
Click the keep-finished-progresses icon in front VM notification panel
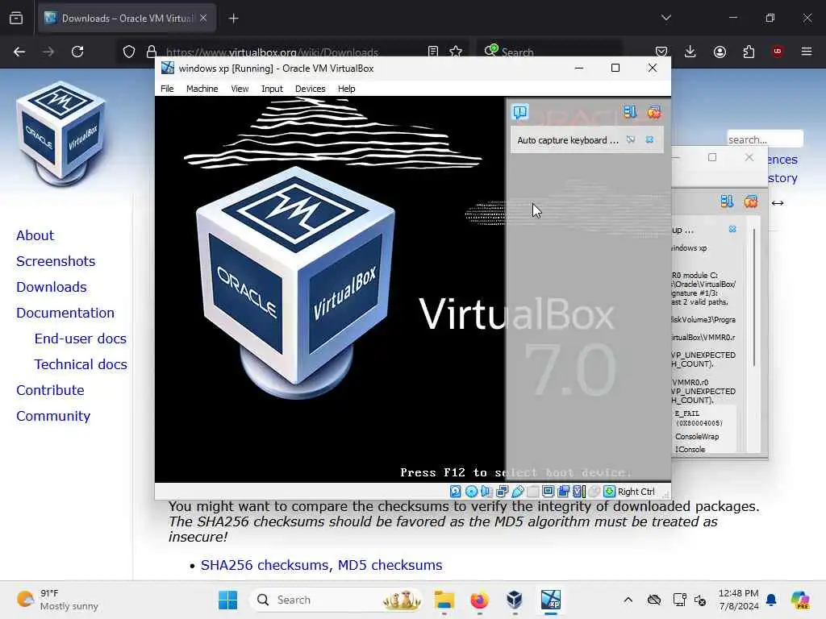[x=630, y=111]
